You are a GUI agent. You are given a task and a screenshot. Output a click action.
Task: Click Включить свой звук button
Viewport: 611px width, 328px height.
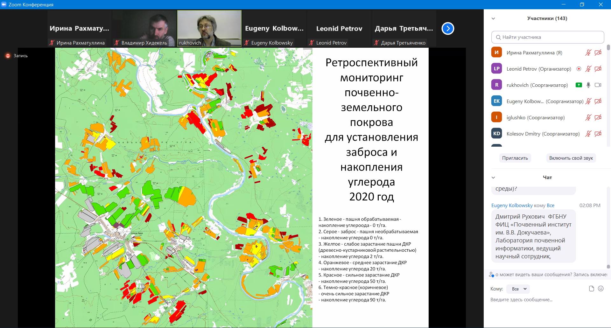click(571, 158)
